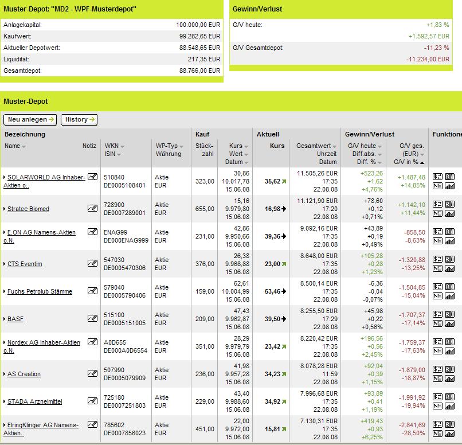Open the news icon in the STADA Arzneimittel row
Viewport: 462px width, 445px height.
coord(437,406)
